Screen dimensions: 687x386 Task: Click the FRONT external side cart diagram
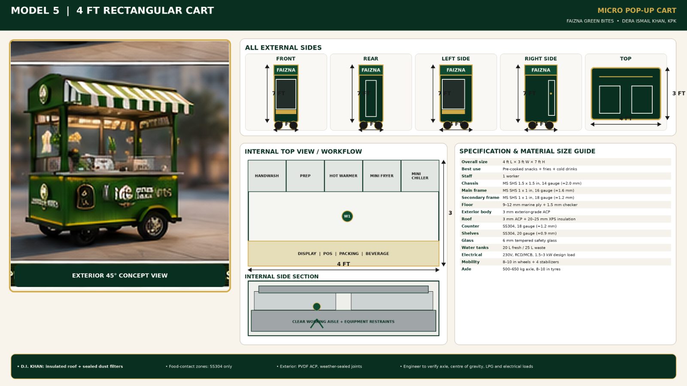286,96
